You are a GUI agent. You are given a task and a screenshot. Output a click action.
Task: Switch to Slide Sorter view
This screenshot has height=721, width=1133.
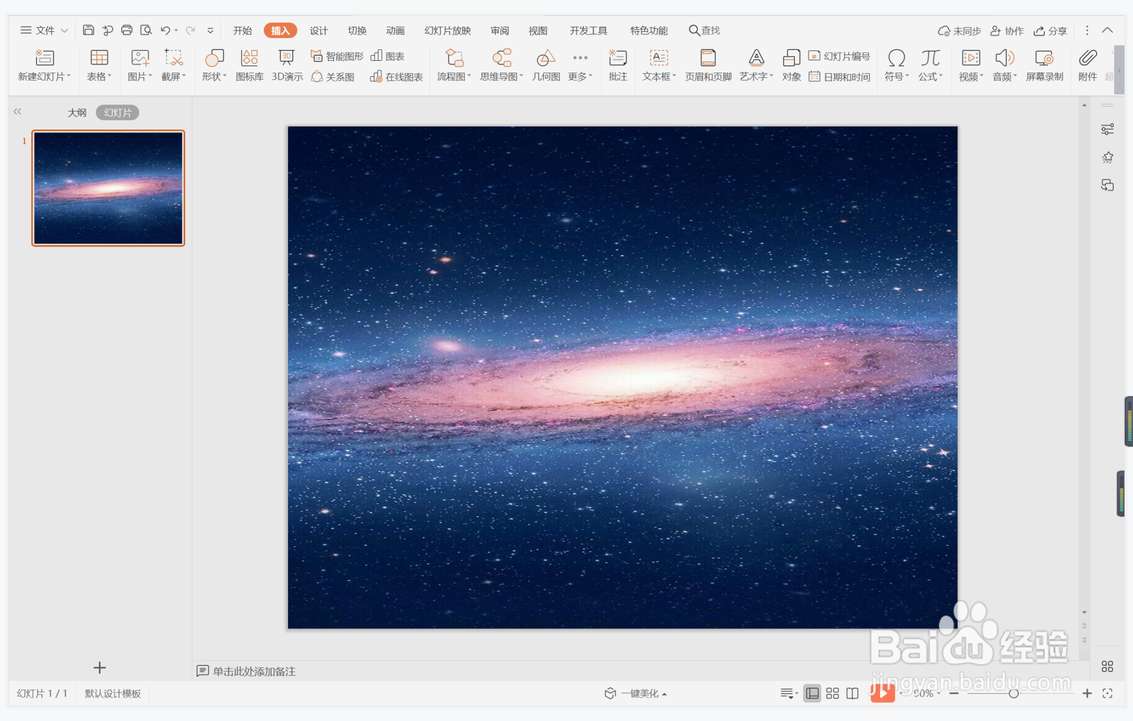(x=832, y=693)
